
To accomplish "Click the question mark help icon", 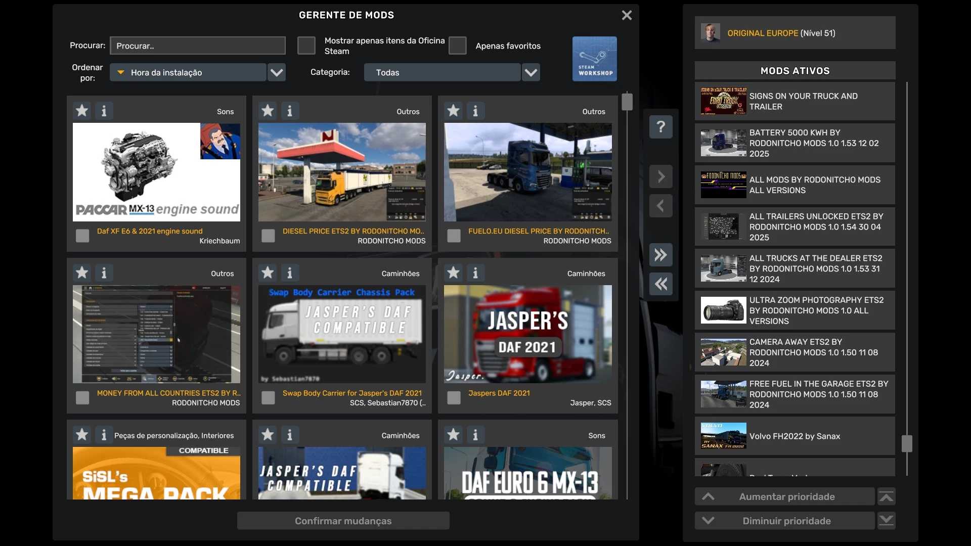I will 660,126.
